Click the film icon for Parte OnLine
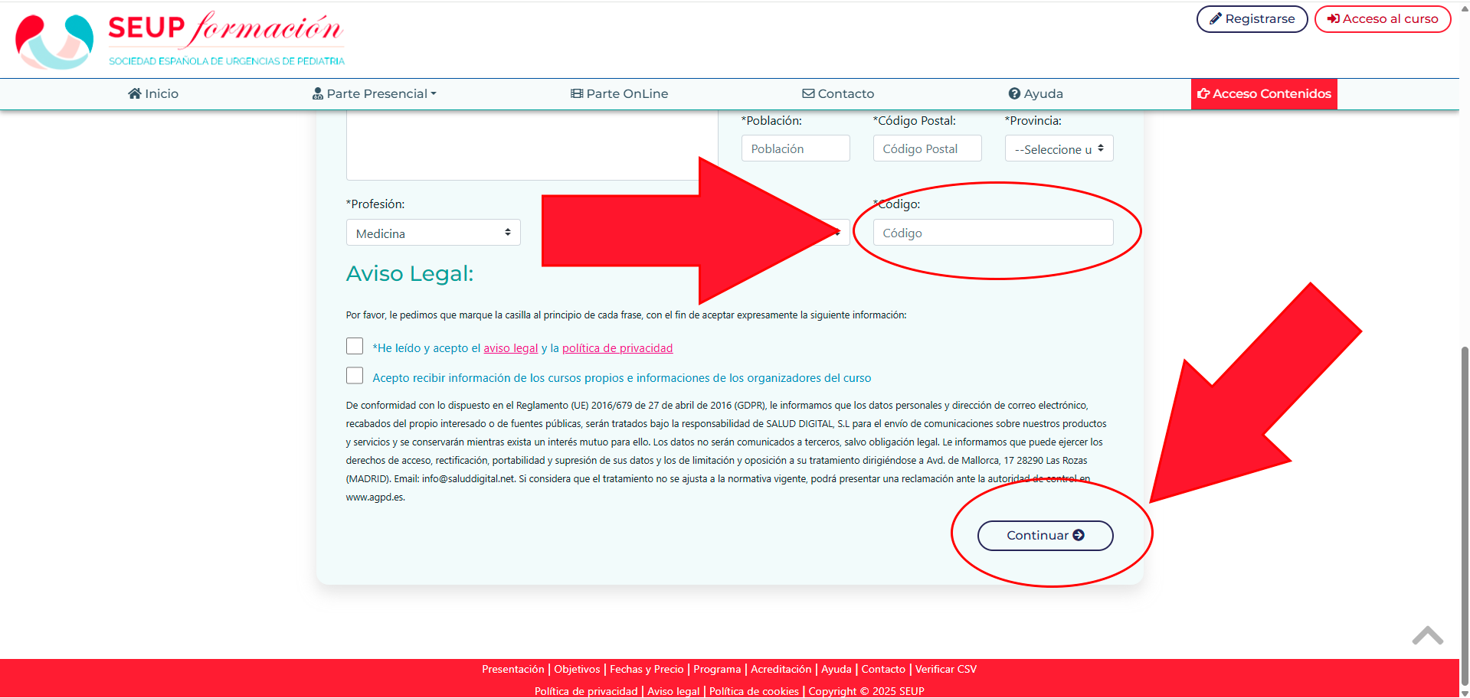Screen dimensions: 1470x698 (577, 93)
